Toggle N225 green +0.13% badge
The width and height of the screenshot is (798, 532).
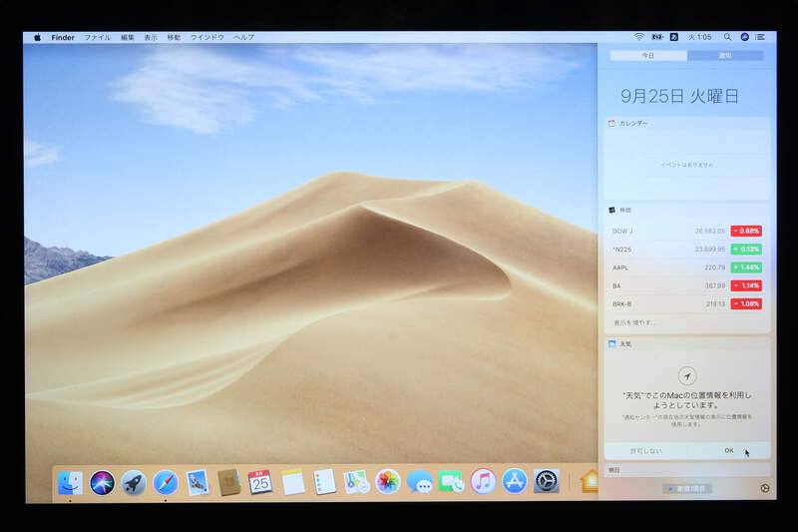click(x=746, y=249)
